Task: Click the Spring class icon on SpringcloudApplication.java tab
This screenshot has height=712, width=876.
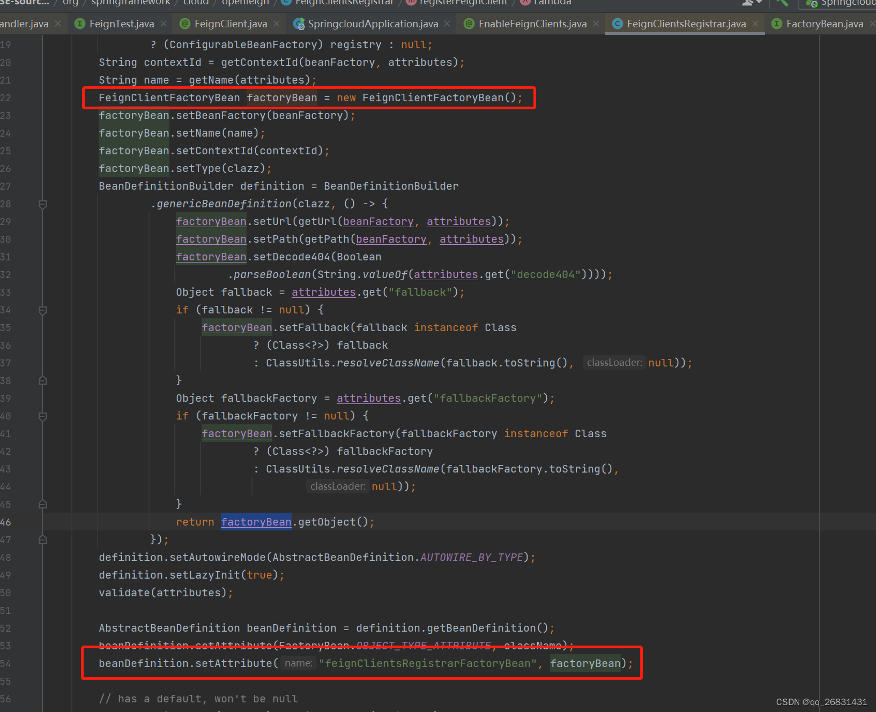Action: (299, 24)
